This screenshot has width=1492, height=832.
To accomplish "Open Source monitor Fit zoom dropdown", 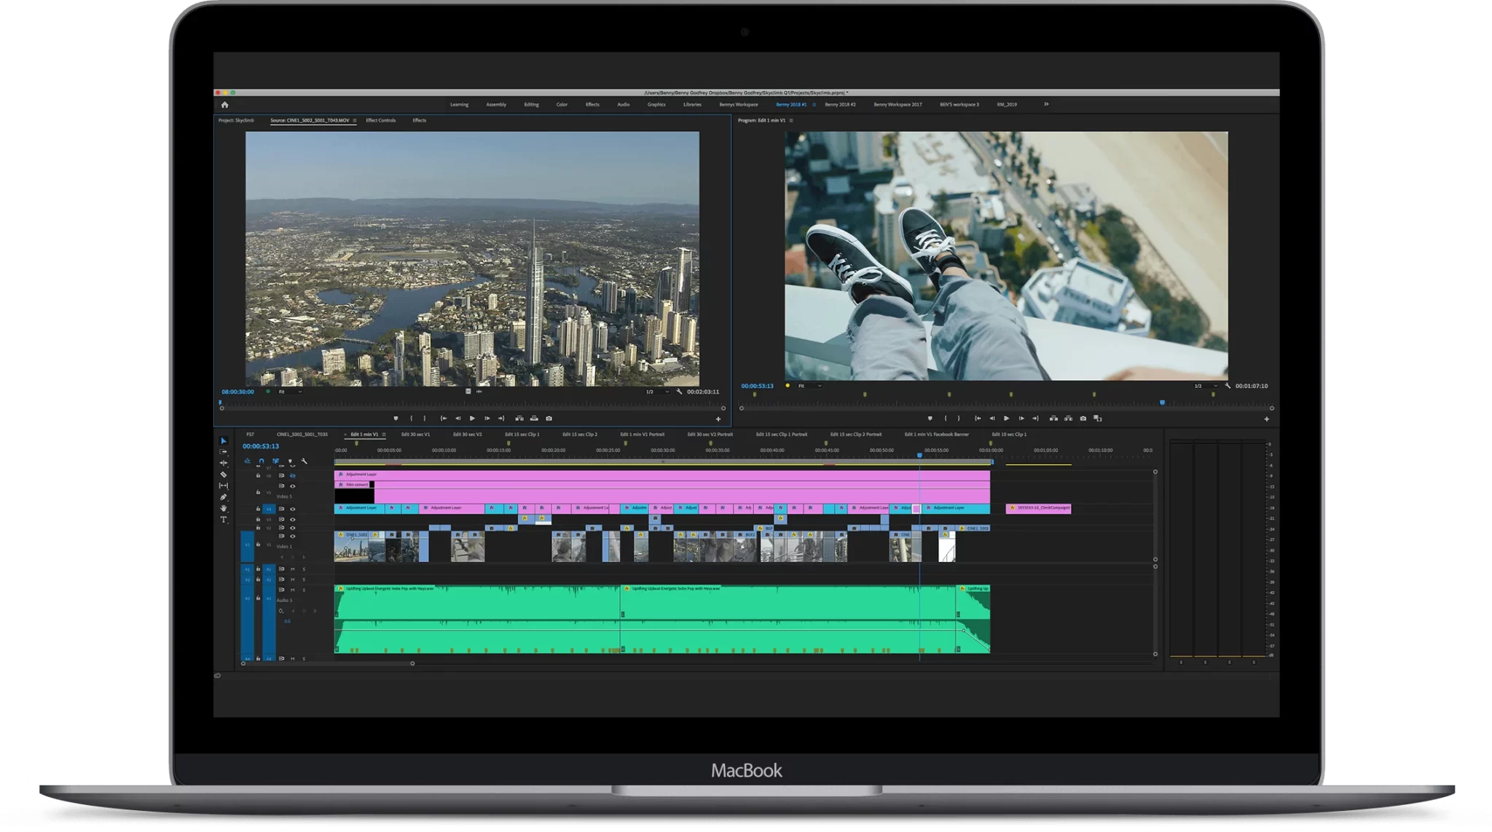I will 290,392.
